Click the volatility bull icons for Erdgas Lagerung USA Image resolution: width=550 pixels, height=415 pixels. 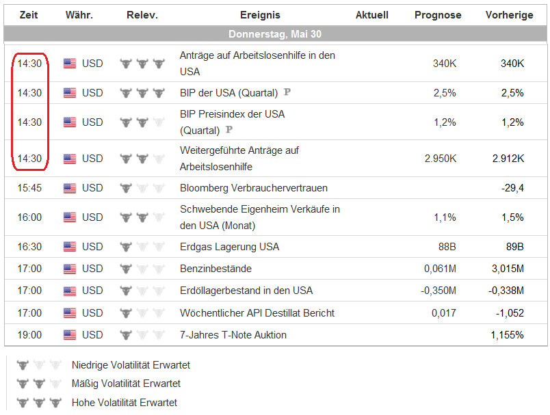pyautogui.click(x=142, y=247)
